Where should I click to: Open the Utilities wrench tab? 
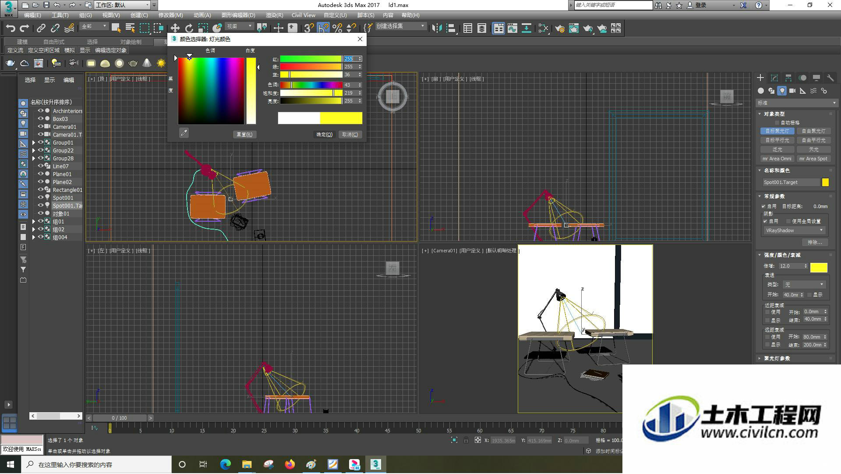[830, 78]
